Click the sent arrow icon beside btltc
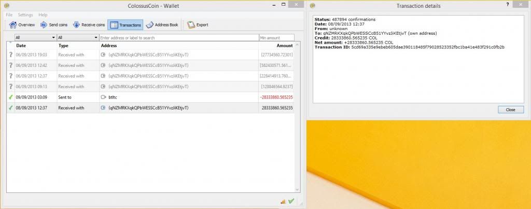Image resolution: width=531 pixels, height=209 pixels. (x=104, y=97)
